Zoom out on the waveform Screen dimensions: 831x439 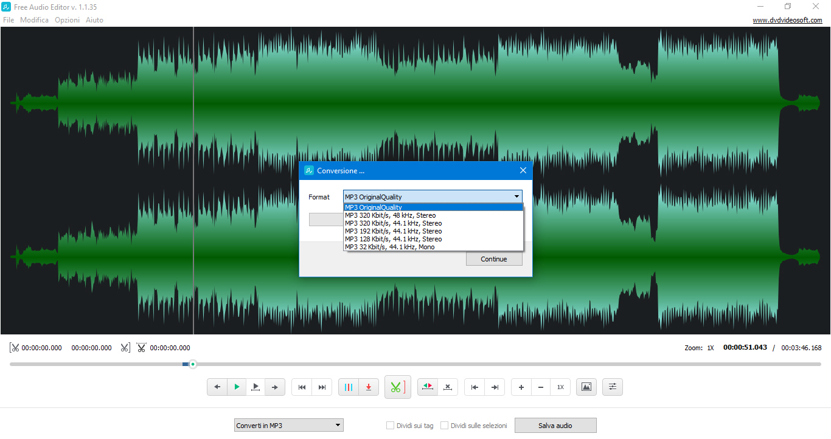540,387
